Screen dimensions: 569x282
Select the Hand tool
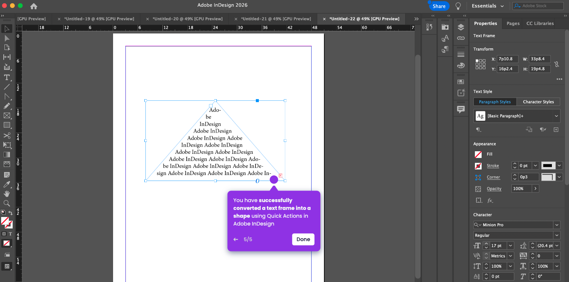7,194
